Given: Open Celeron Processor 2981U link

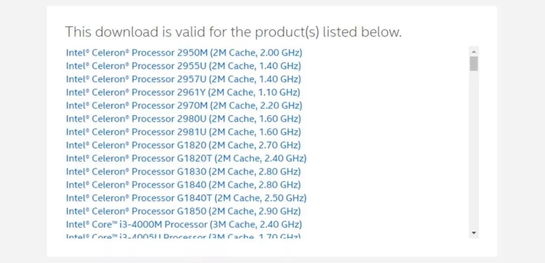Looking at the screenshot, I should point(184,132).
